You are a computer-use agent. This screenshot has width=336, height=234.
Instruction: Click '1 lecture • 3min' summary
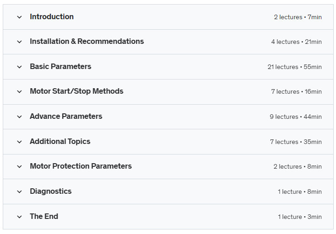300,217
